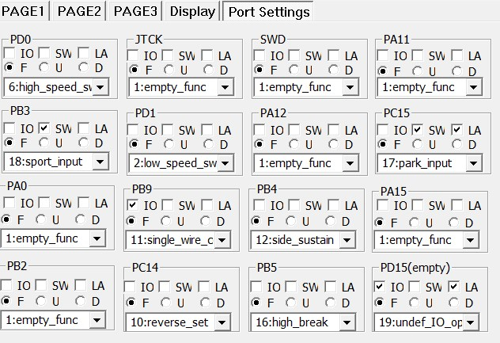Check the SW checkbox for JTCK

[x=169, y=55]
